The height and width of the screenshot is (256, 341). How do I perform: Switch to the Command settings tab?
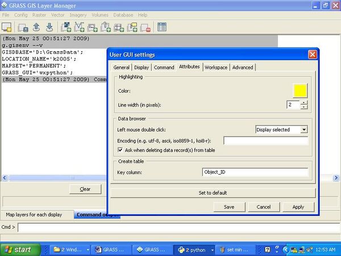pyautogui.click(x=164, y=68)
